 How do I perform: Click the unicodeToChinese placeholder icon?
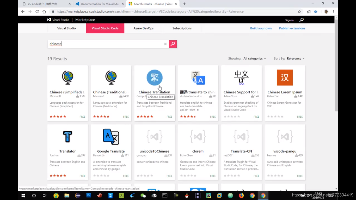tap(155, 136)
